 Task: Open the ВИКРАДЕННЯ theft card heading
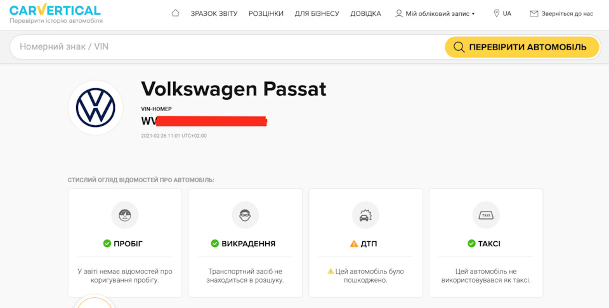(x=248, y=244)
